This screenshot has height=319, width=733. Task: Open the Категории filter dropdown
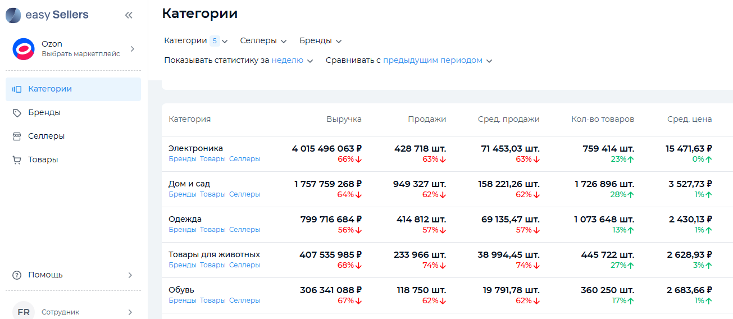coord(196,41)
